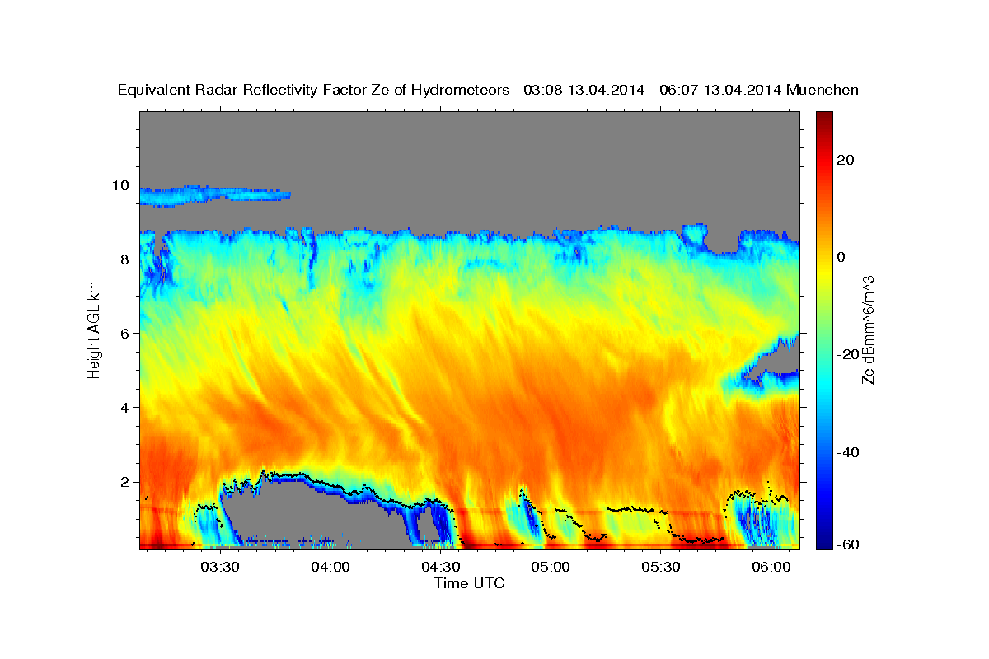Click the thin blue cloud layer near 10 km
This screenshot has height=659, width=989.
[x=214, y=195]
